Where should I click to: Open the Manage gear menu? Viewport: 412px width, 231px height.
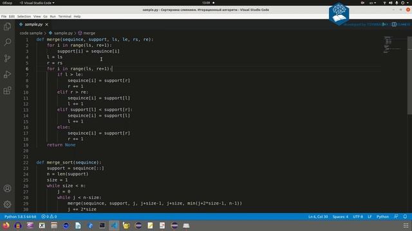[7, 204]
